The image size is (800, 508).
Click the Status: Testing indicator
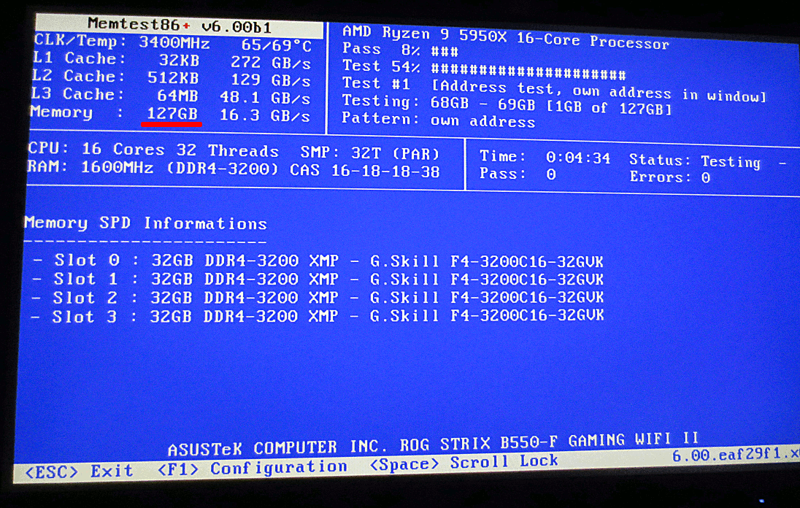coord(695,161)
